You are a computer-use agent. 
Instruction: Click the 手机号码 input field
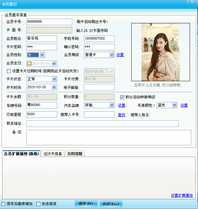coord(99,39)
